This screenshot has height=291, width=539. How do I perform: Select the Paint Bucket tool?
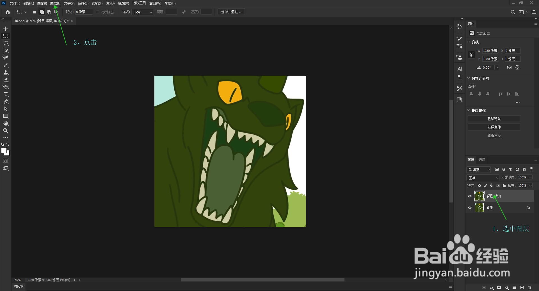(6, 87)
